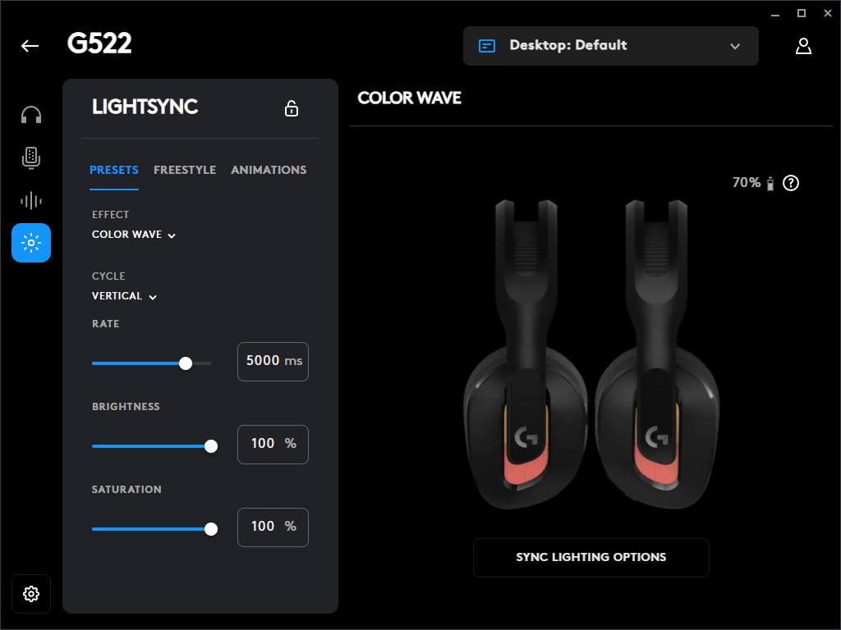The height and width of the screenshot is (630, 841).
Task: Open the user account profile icon
Action: coord(803,46)
